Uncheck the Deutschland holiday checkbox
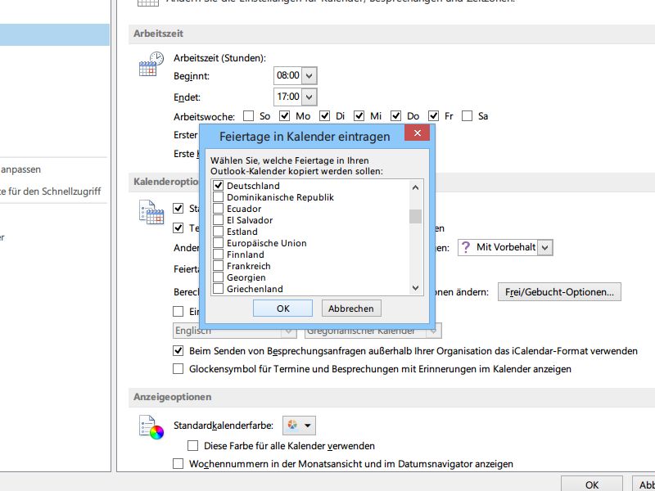The image size is (655, 491). tap(218, 186)
